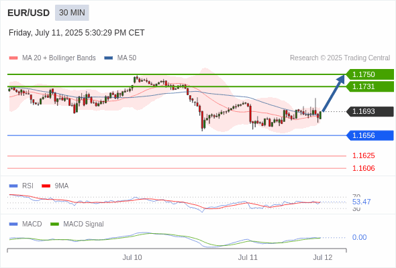The height and width of the screenshot is (268, 396).
Task: Click the EUR/USD pair title
Action: click(x=29, y=13)
